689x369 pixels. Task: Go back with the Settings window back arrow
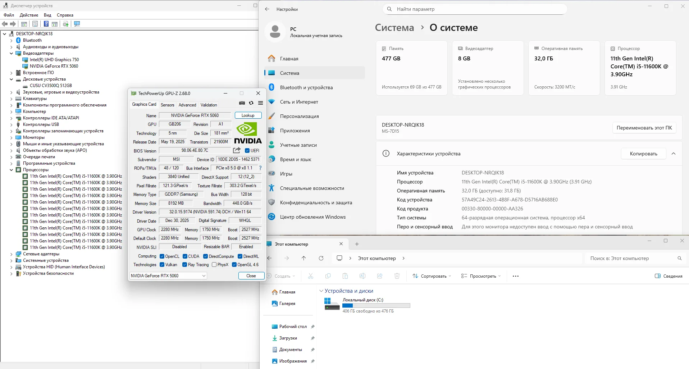(267, 9)
